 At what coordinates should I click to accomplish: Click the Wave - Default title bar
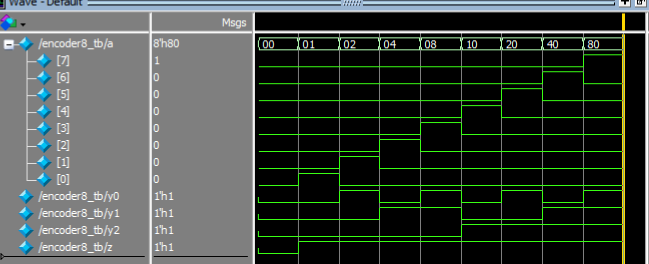point(45,2)
